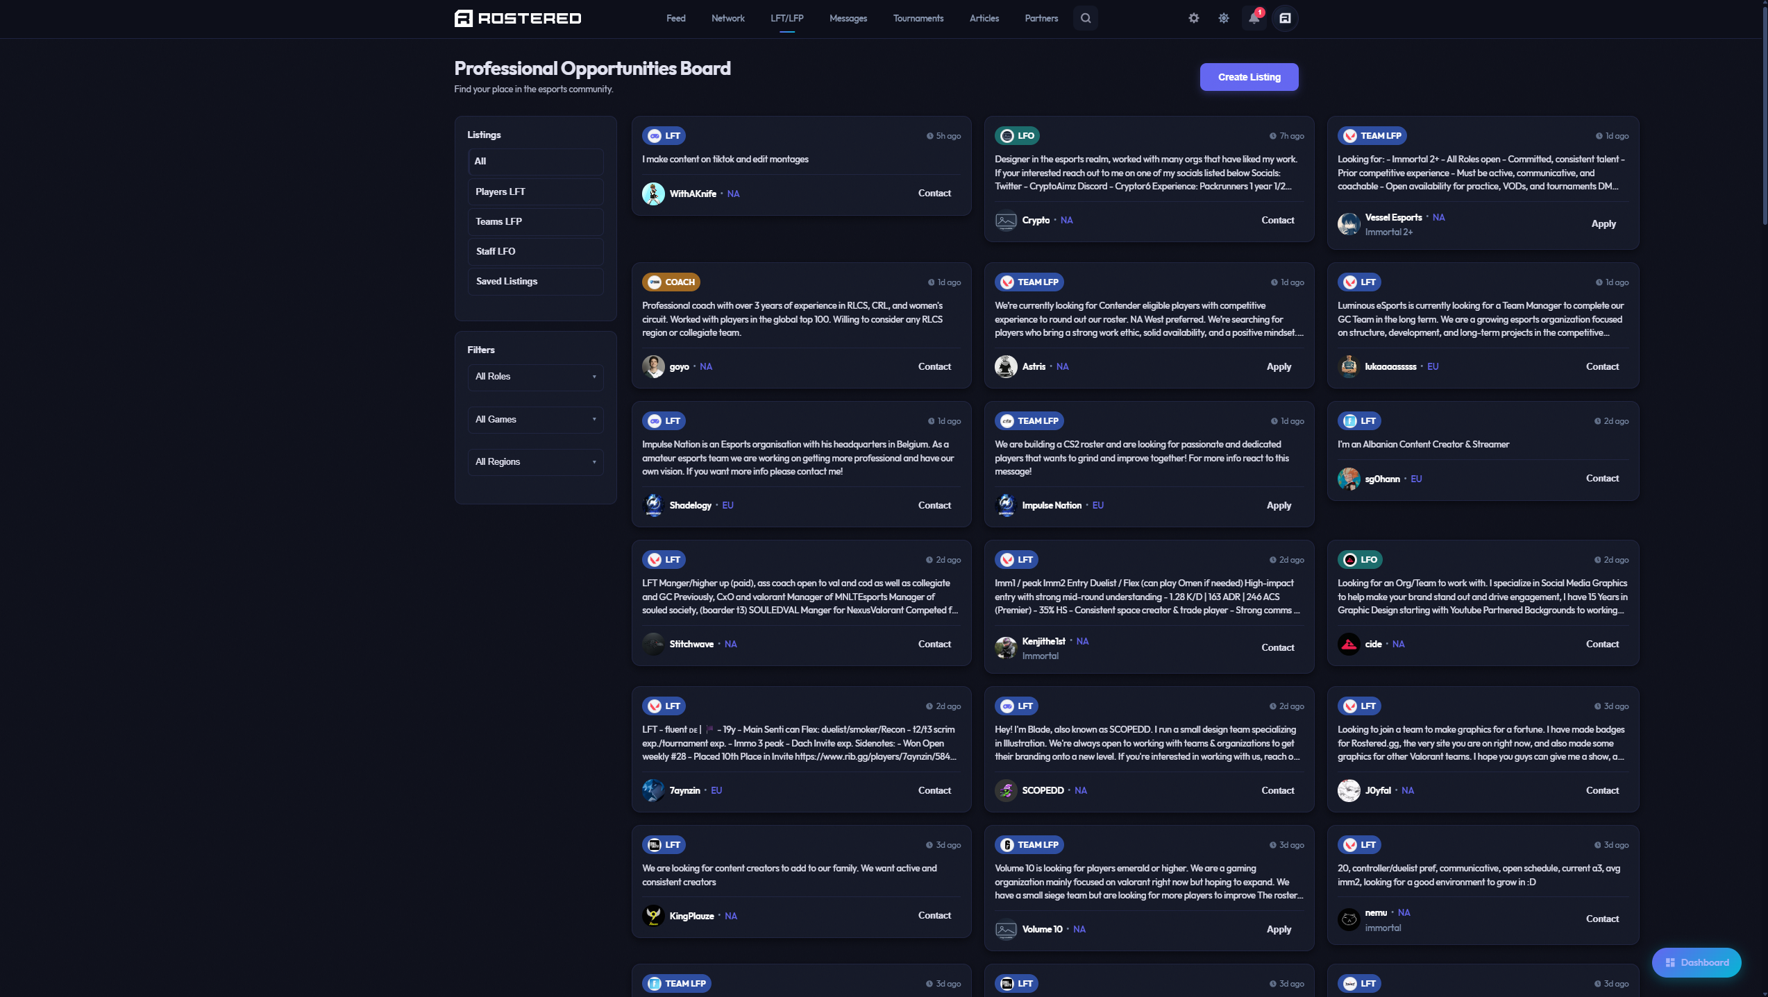The image size is (1768, 997).
Task: Open the Network page
Action: click(727, 19)
